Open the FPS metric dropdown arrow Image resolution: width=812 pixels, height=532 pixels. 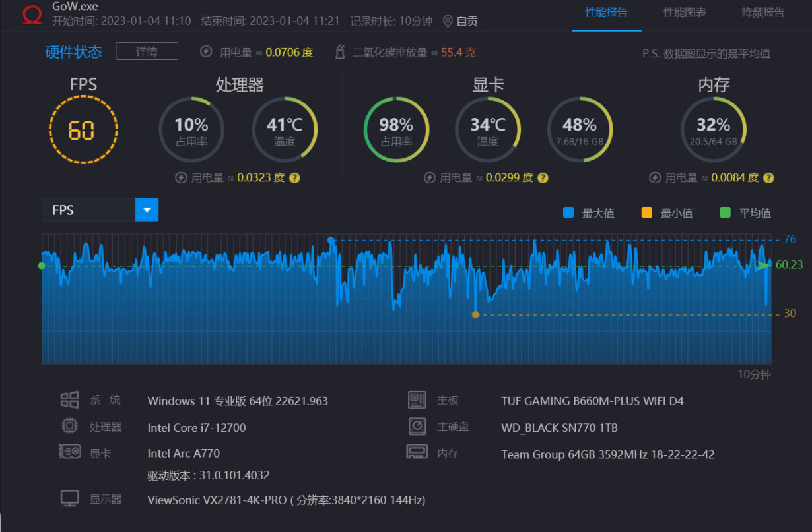pyautogui.click(x=147, y=210)
